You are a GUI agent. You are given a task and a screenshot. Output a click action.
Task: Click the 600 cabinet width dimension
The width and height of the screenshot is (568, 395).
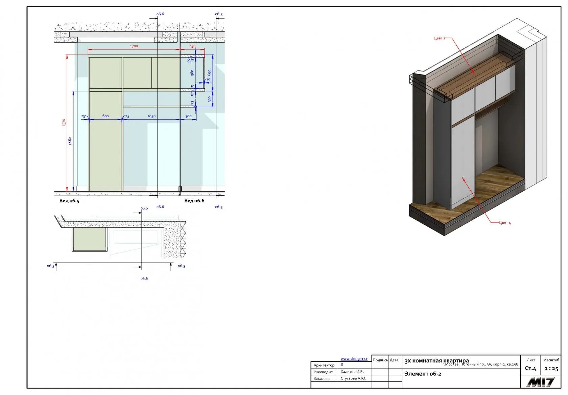click(105, 116)
